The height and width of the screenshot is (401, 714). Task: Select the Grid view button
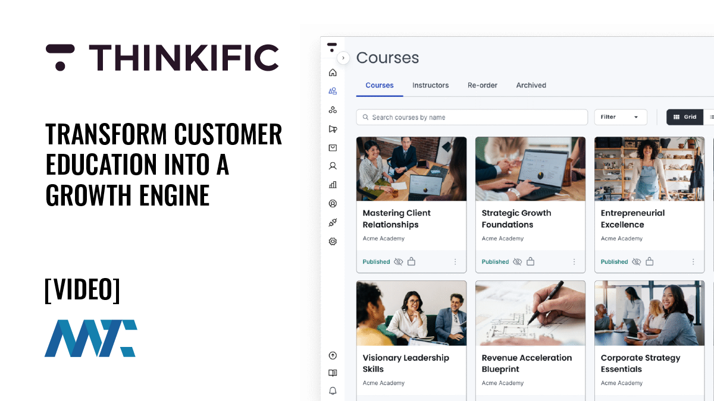pyautogui.click(x=685, y=117)
